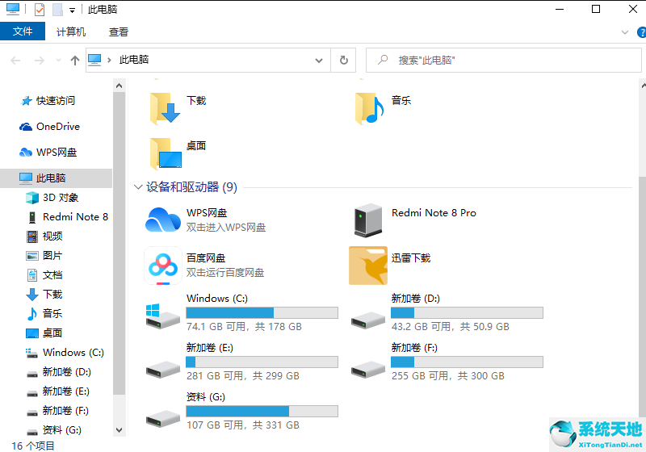Open the quick access toolbar customize dropdown
This screenshot has width=646, height=452.
[72, 10]
